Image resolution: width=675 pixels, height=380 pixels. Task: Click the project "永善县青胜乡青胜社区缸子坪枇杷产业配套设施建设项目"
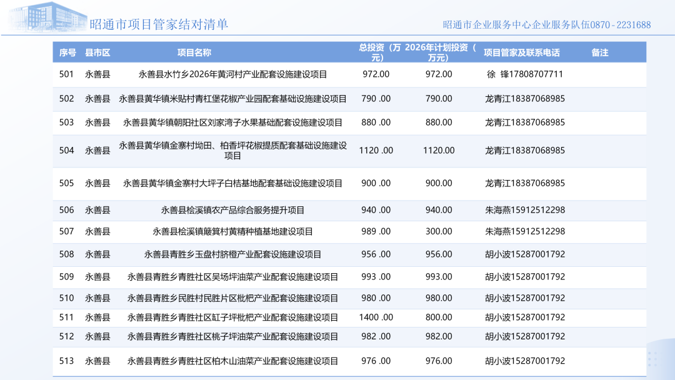click(232, 317)
